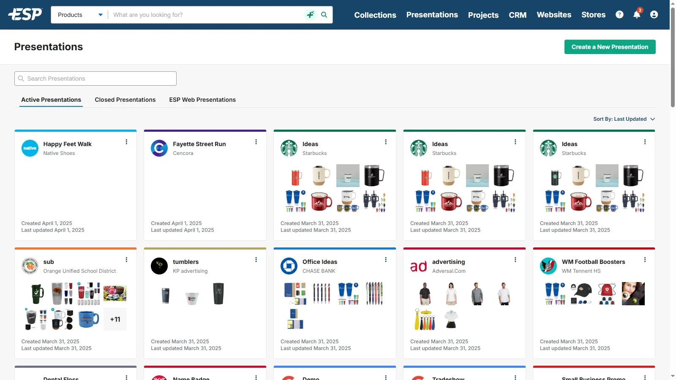
Task: Click the Cencora logo
Action: tap(159, 148)
